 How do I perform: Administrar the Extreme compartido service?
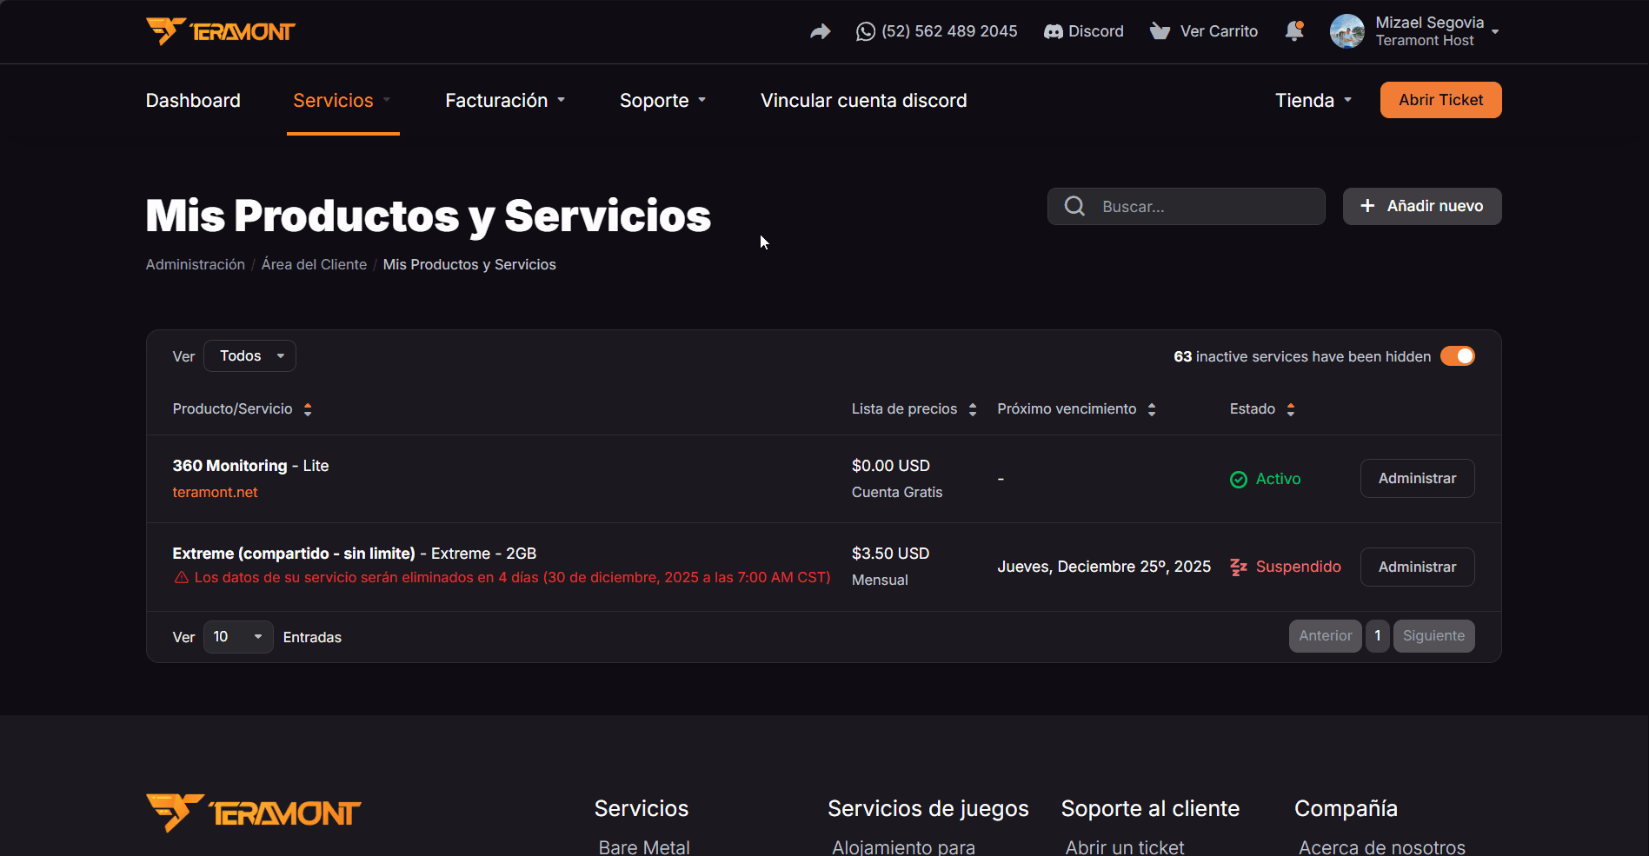click(1417, 567)
